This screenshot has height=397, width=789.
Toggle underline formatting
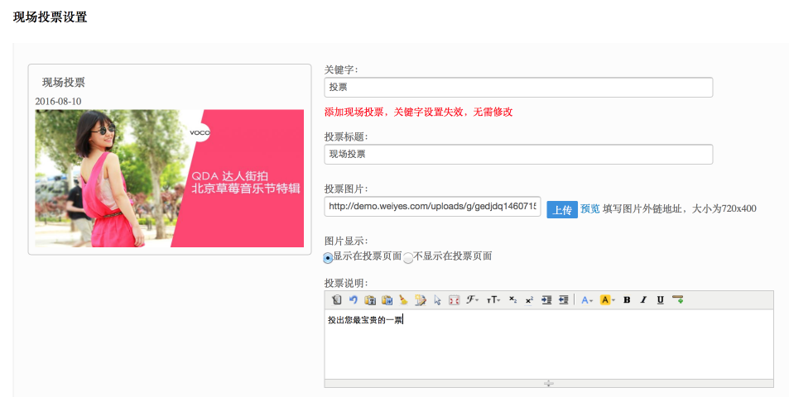pyautogui.click(x=660, y=300)
